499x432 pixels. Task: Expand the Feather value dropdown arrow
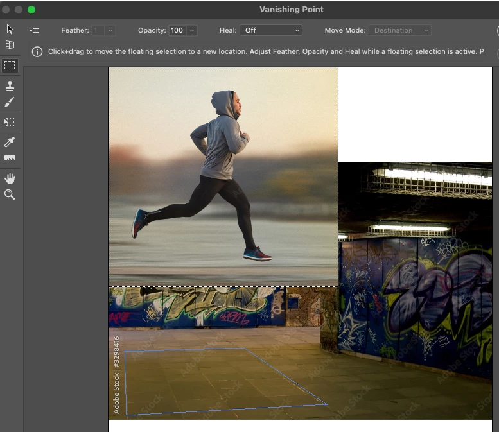click(x=110, y=30)
